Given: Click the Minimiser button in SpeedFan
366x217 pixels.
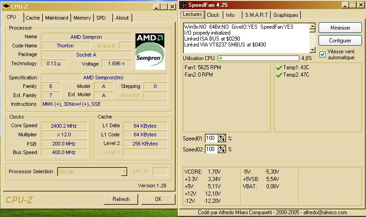Looking at the screenshot, I should (x=340, y=28).
